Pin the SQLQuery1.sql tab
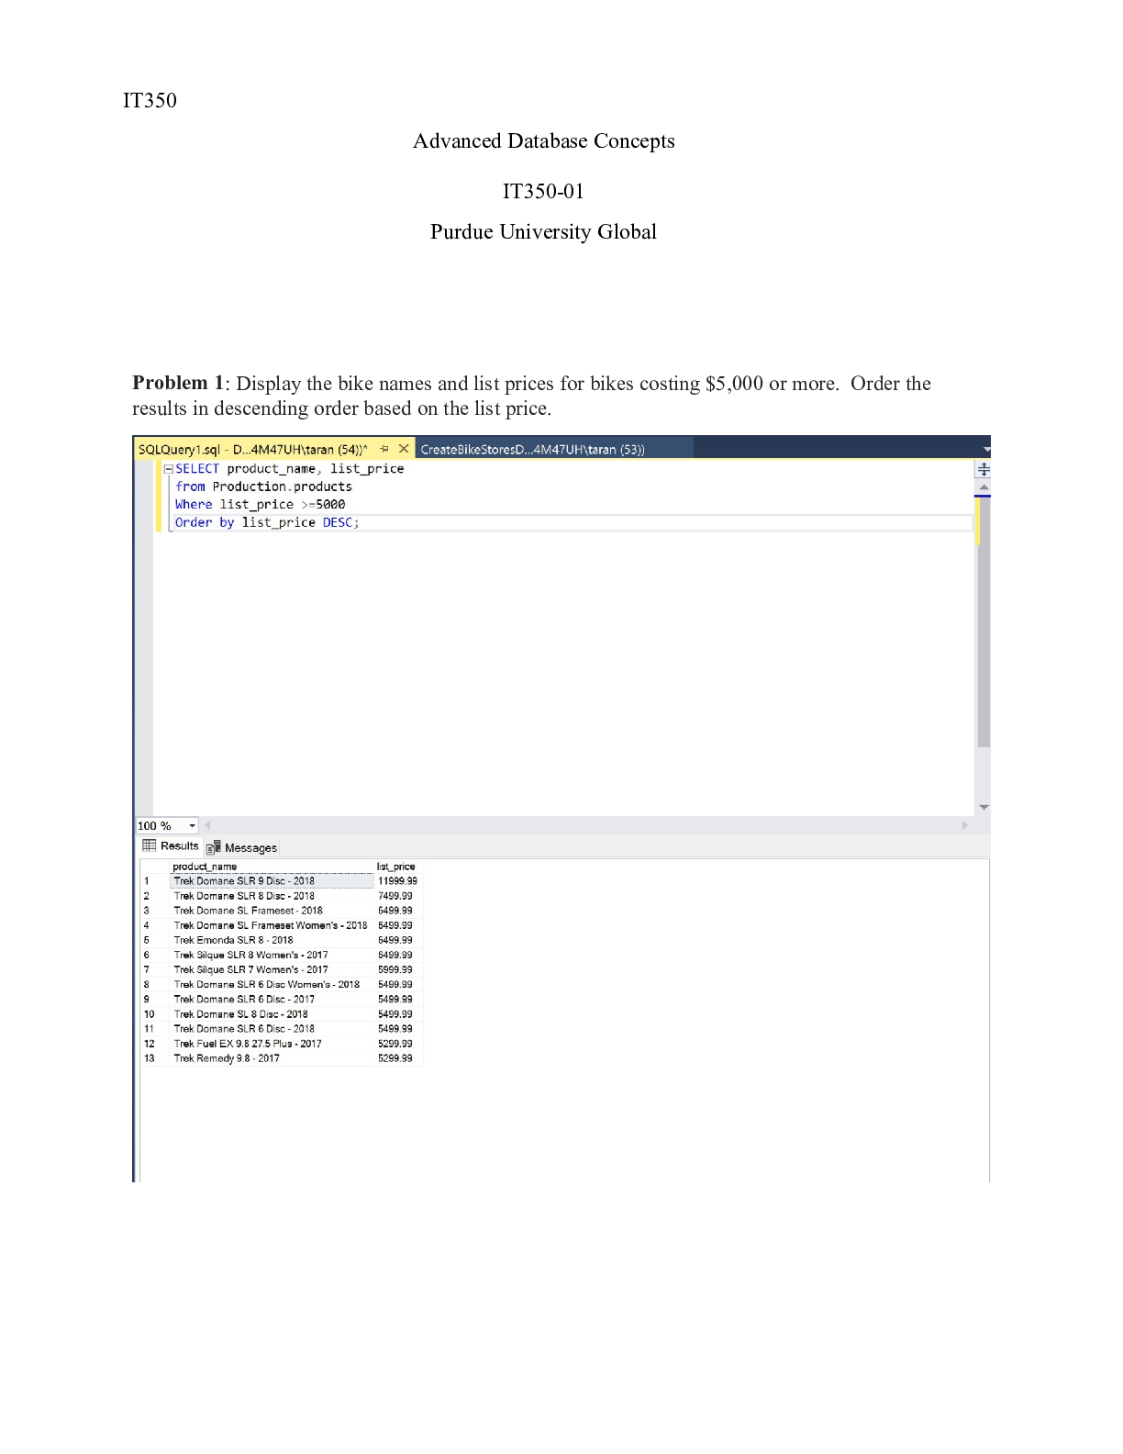1123x1454 pixels. [384, 449]
